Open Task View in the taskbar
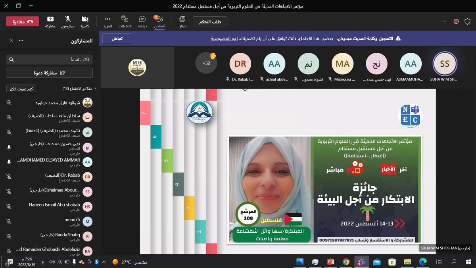This screenshot has width=476, height=268. [x=439, y=262]
